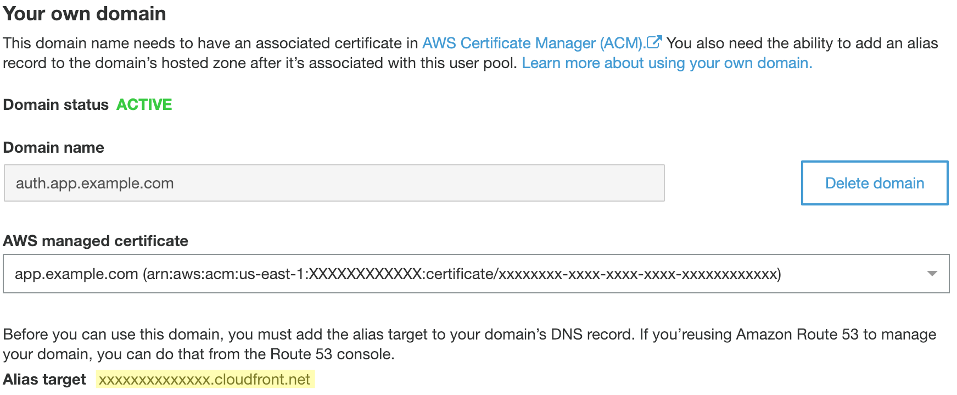Image resolution: width=957 pixels, height=395 pixels.
Task: Click the green ACTIVE domain status
Action: point(144,104)
